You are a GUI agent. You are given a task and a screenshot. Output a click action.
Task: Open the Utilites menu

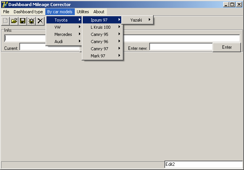click(83, 12)
